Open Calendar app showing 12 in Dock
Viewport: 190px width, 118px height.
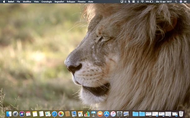(28, 114)
